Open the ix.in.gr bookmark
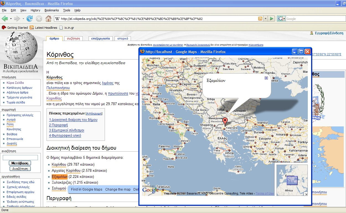 click(67, 28)
